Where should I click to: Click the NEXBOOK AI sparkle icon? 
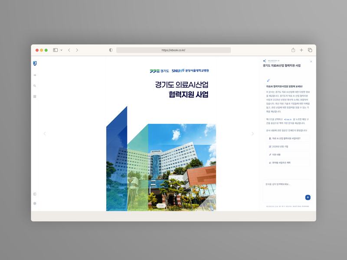(265, 61)
